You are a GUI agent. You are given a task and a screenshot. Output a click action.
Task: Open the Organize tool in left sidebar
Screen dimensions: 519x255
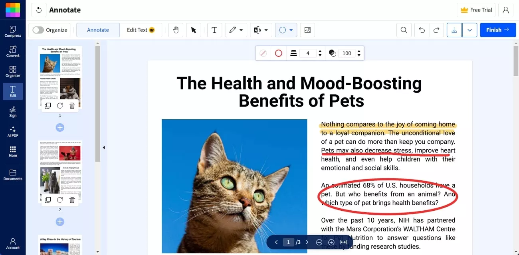[x=13, y=71]
